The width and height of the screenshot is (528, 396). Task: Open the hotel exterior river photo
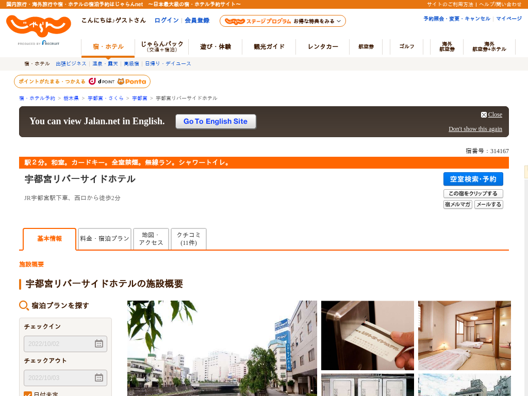(222, 348)
